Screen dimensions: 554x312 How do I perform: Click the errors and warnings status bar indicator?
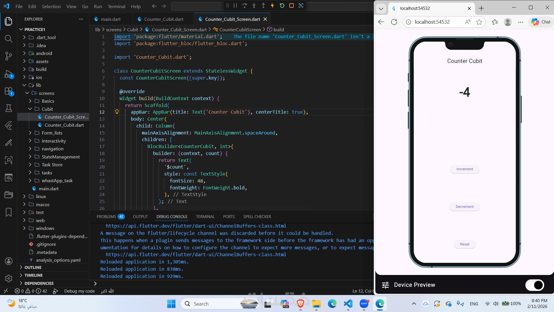(x=31, y=291)
